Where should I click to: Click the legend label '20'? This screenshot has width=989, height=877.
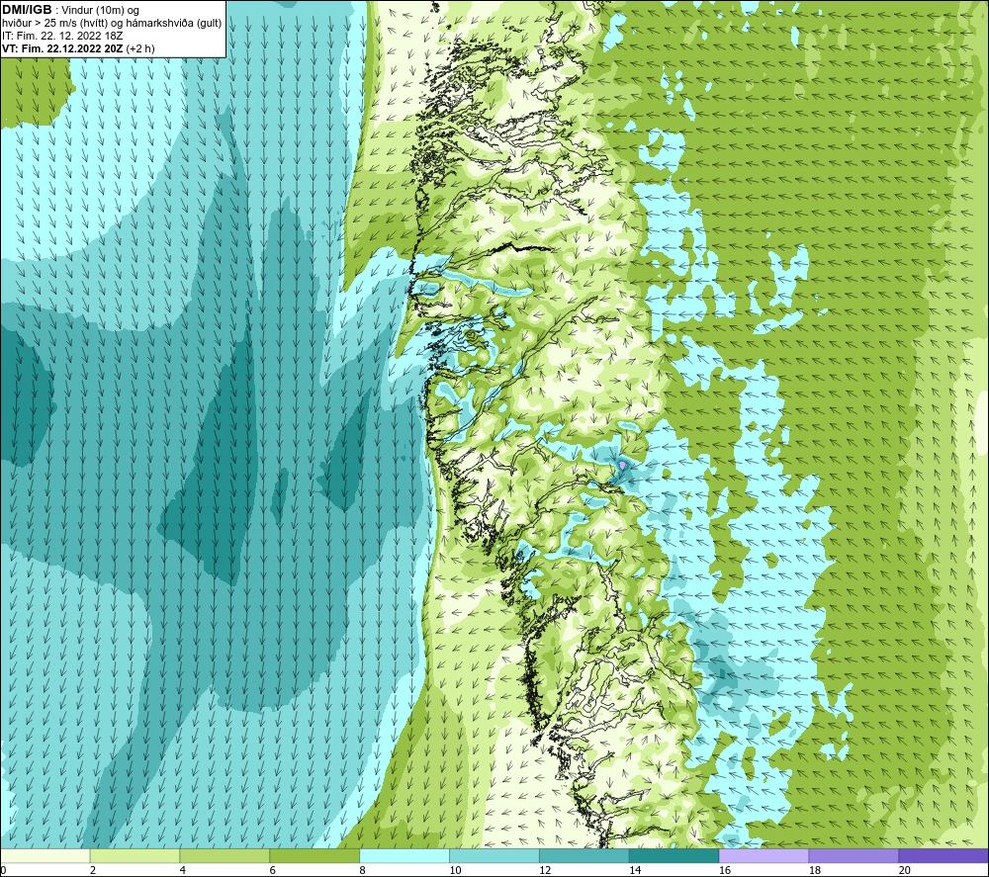pos(904,870)
